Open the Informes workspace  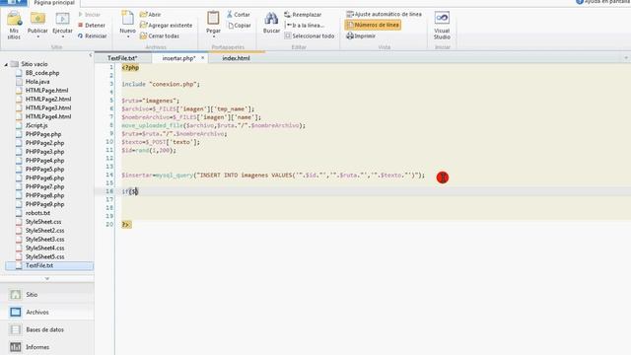pyautogui.click(x=47, y=347)
